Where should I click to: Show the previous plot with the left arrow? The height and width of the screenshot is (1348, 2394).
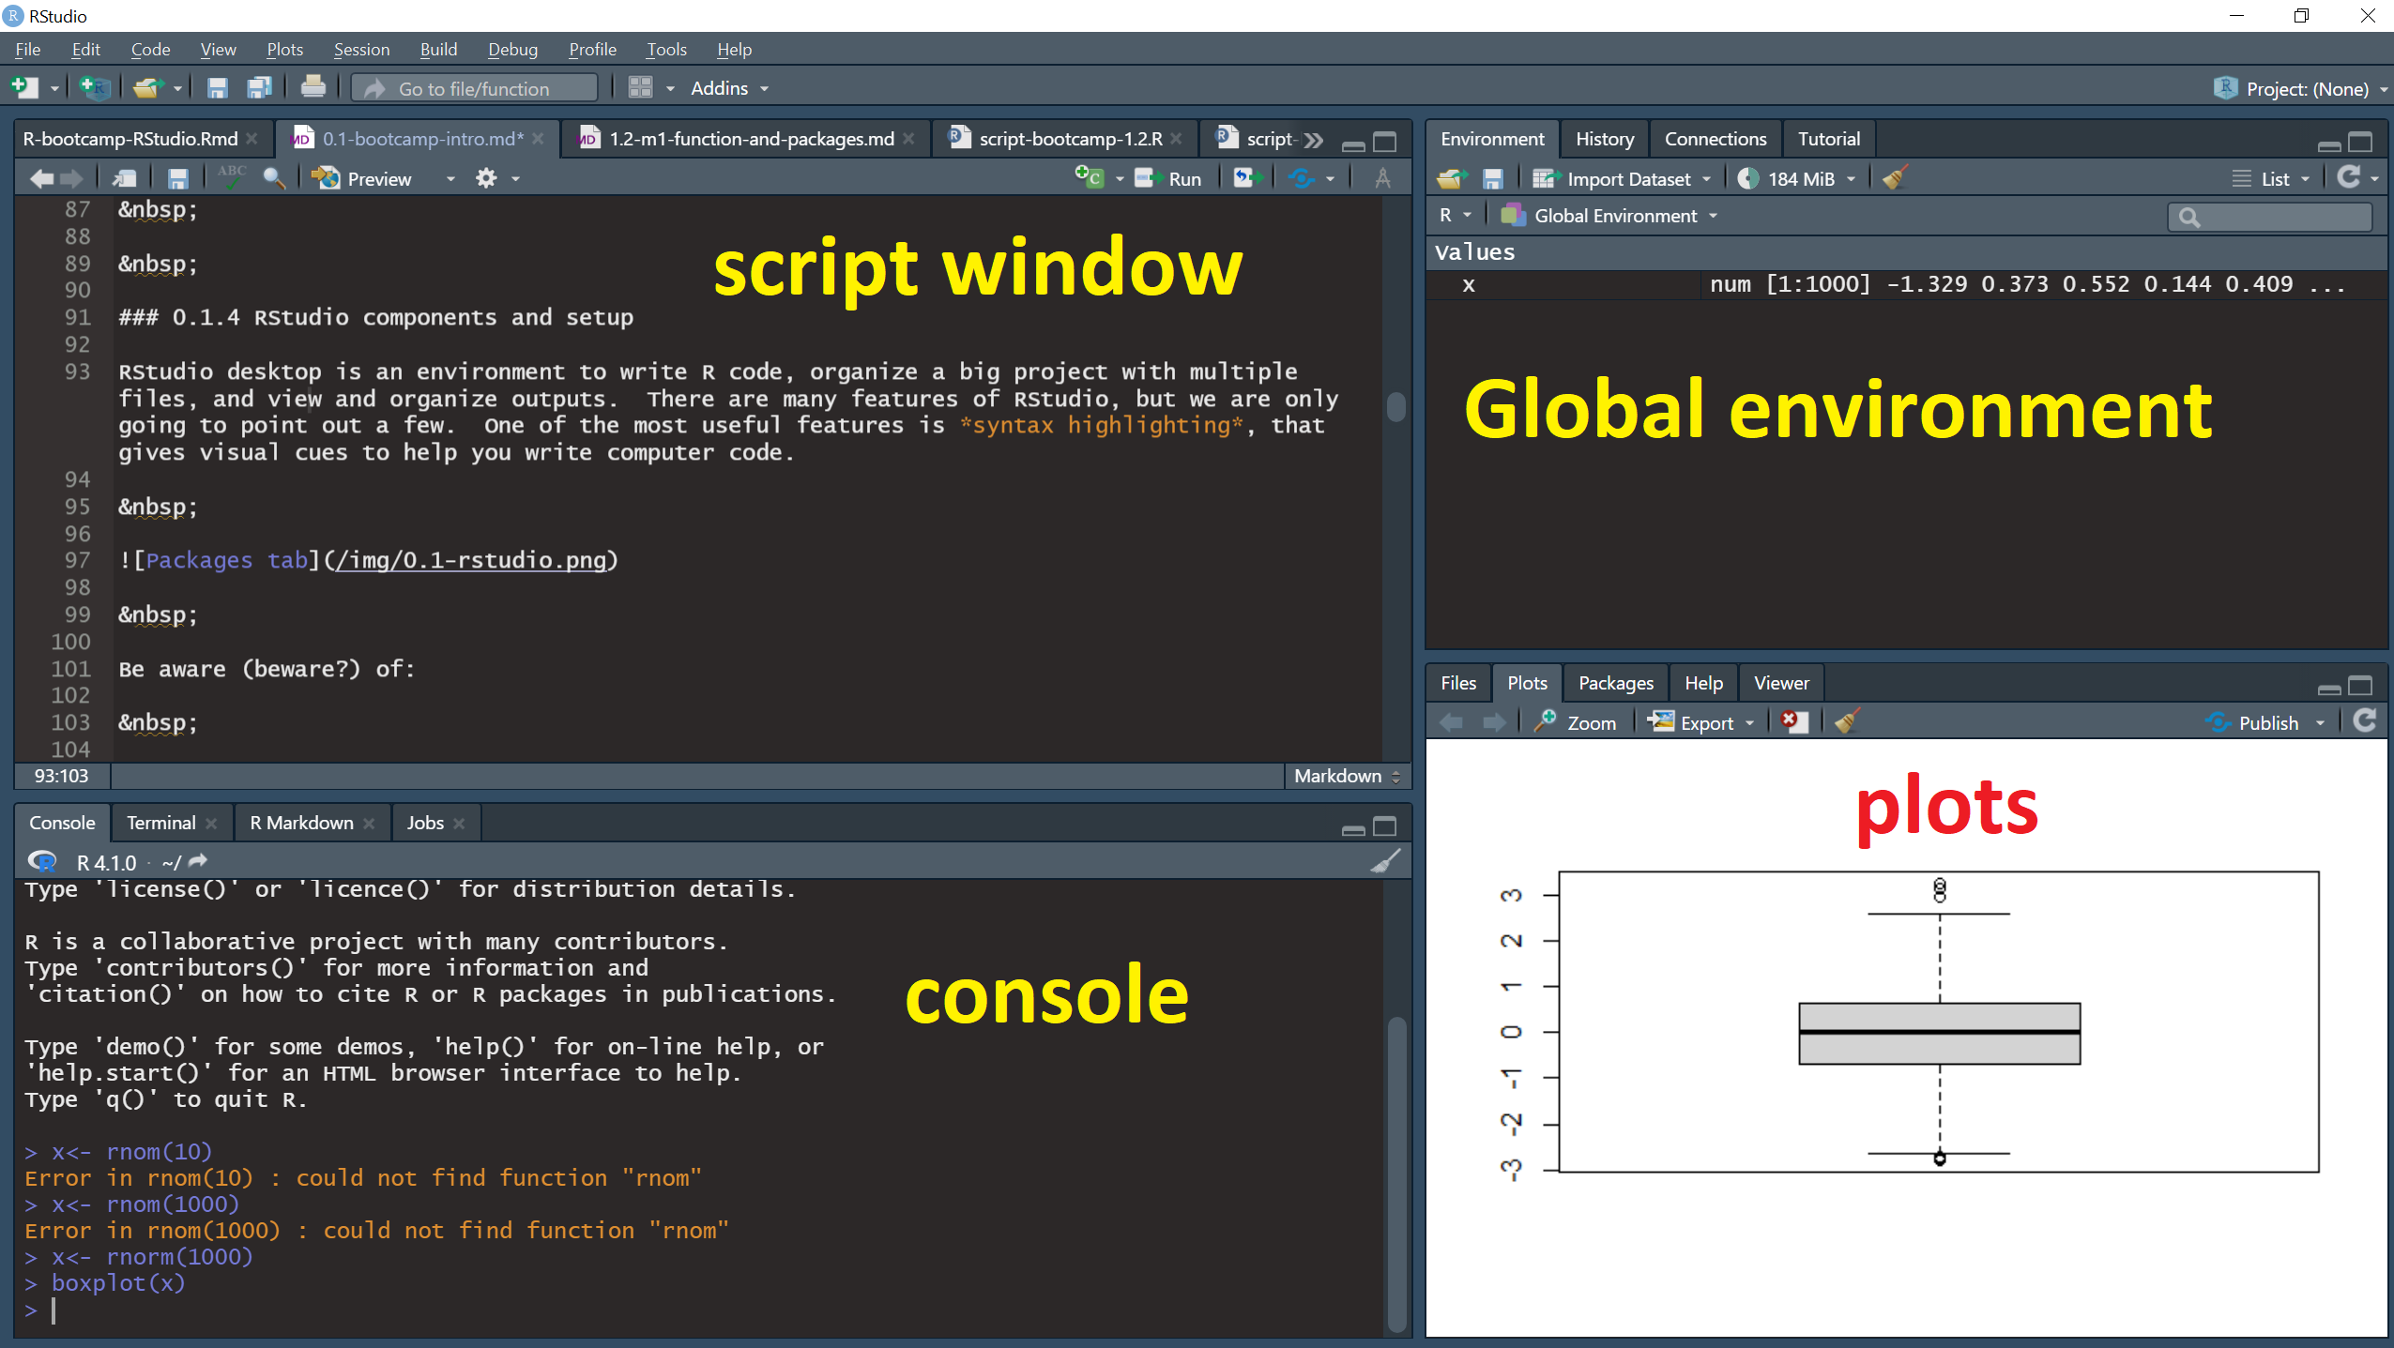point(1452,722)
